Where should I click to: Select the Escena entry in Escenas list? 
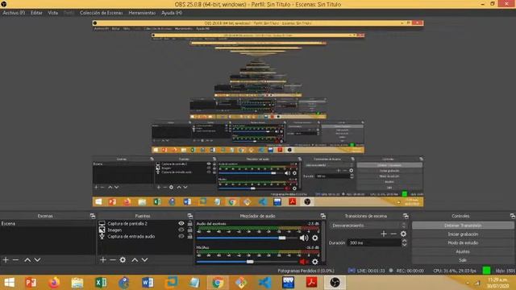pos(48,224)
